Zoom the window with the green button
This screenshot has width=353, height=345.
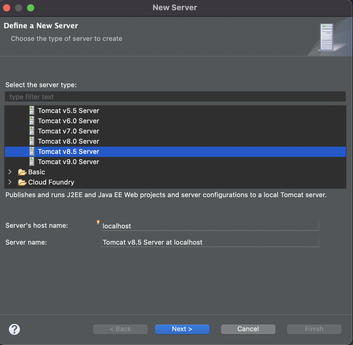(31, 8)
